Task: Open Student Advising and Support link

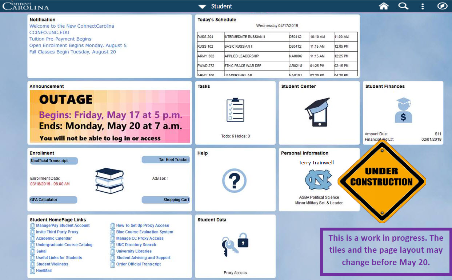Action: click(x=143, y=258)
